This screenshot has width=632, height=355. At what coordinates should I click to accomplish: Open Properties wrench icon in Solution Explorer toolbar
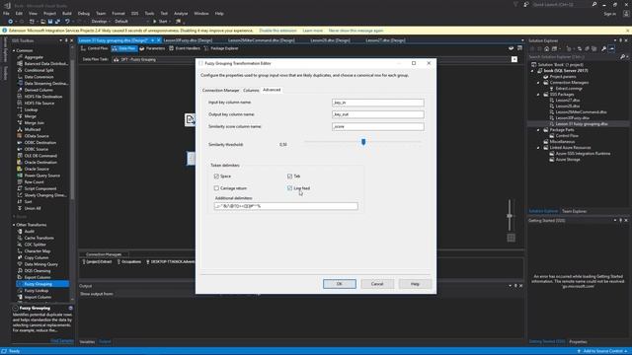click(603, 48)
